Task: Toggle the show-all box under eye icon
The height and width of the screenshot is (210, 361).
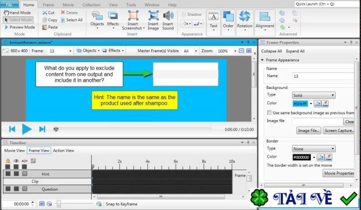Action: [16, 167]
